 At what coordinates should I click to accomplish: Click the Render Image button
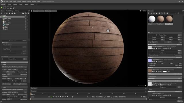pyautogui.click(x=6, y=84)
